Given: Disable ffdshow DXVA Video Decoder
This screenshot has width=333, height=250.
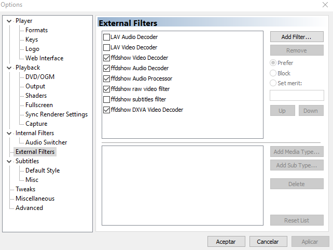Looking at the screenshot, I should click(107, 110).
